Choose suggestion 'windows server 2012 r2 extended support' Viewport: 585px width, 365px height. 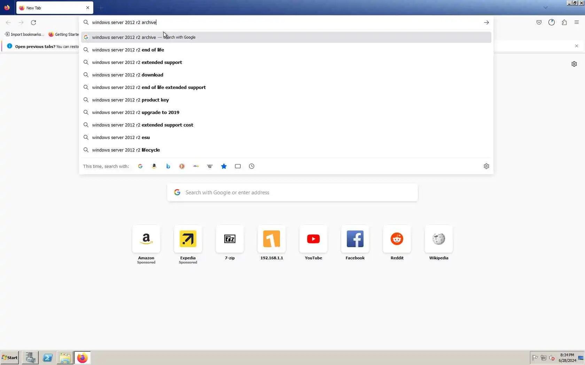coord(286,62)
